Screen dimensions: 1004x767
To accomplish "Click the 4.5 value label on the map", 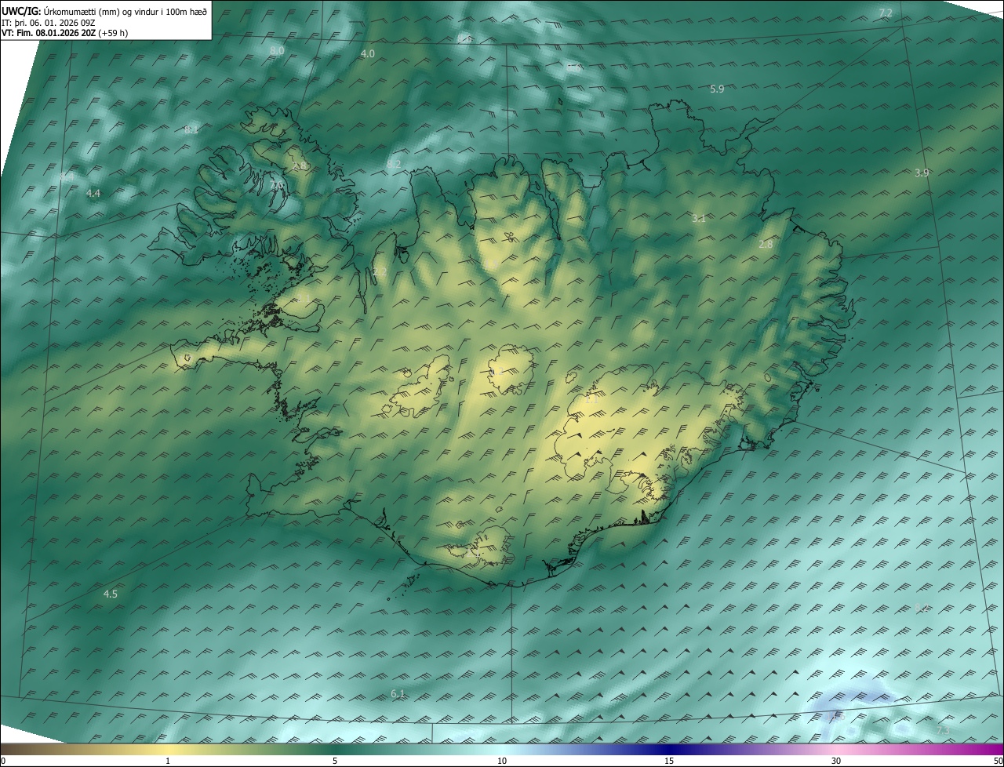I will tap(111, 594).
